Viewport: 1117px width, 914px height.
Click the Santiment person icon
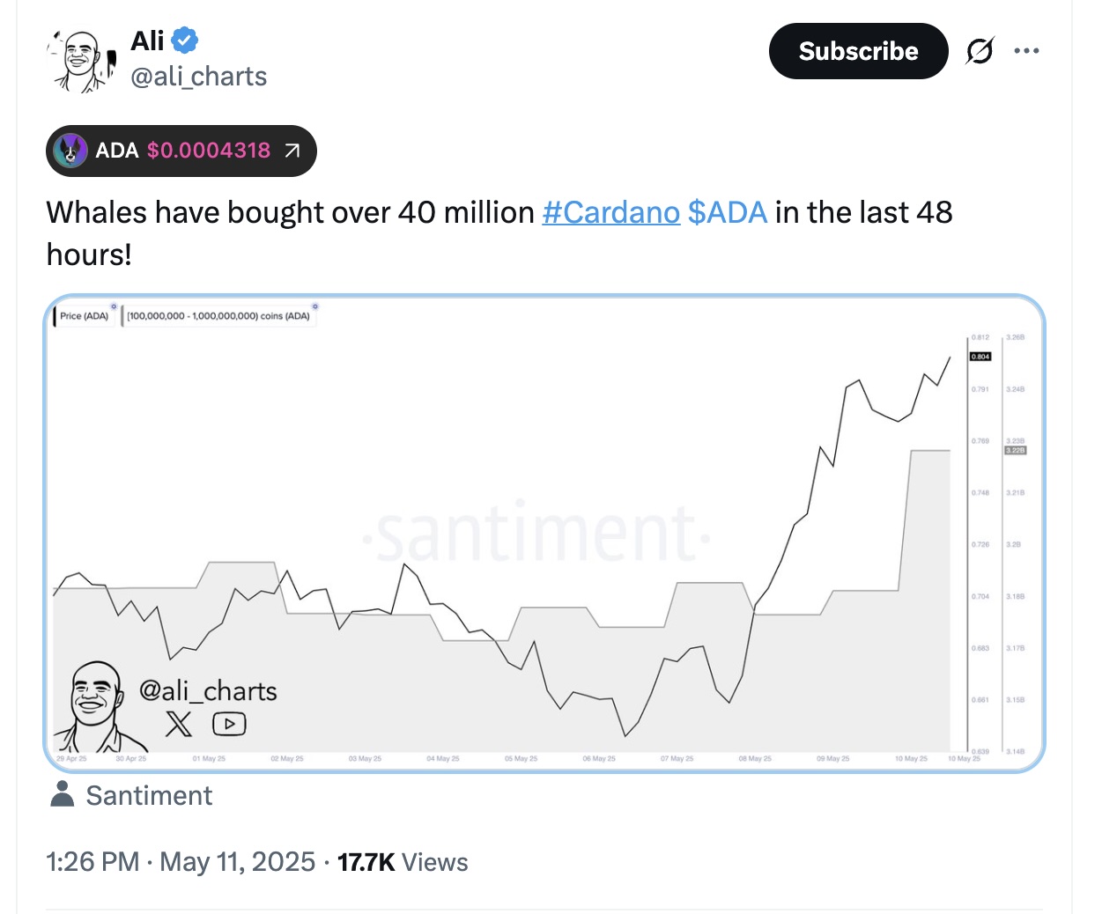point(63,793)
